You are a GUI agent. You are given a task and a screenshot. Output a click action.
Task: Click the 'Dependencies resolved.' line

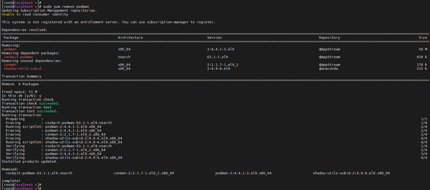(x=24, y=30)
